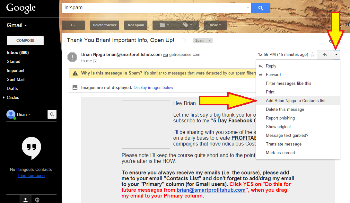Switch to the contacts person tab
350x203 pixels.
pos(25,199)
